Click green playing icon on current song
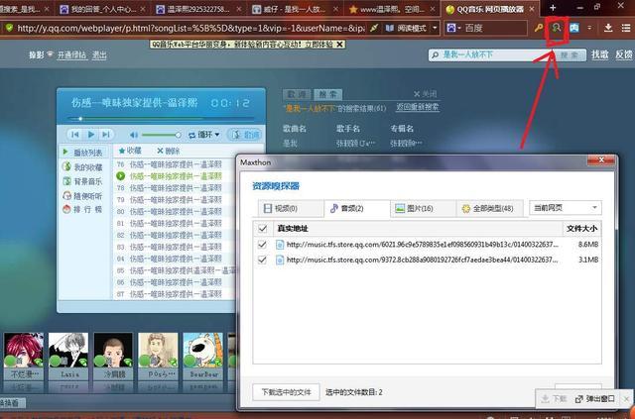Viewport: 635px width, 419px height. (x=121, y=176)
